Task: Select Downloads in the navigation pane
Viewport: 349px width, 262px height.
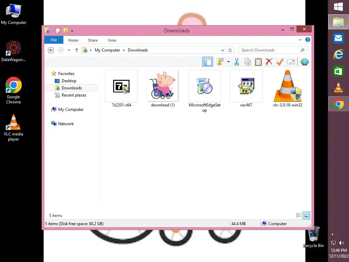Action: click(x=72, y=88)
